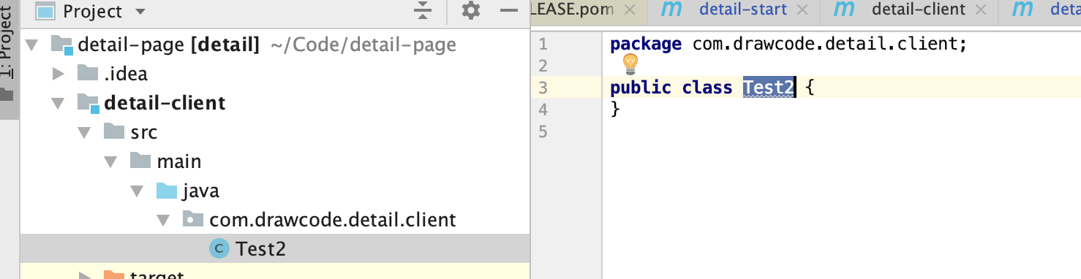Screen dimensions: 1081x279
Task: Close the detail-start tab
Action: pyautogui.click(x=802, y=10)
